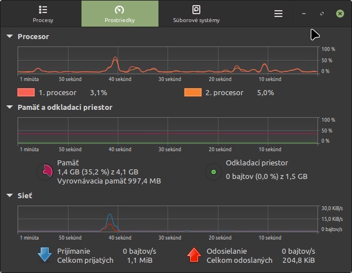Click the Procesy tab list icon
Screen dimensions: 352x273
click(43, 10)
